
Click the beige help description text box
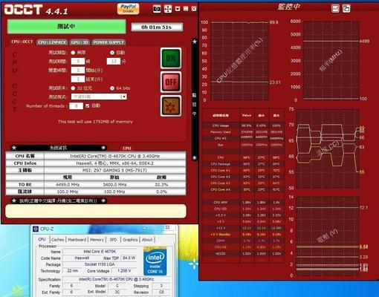click(96, 211)
